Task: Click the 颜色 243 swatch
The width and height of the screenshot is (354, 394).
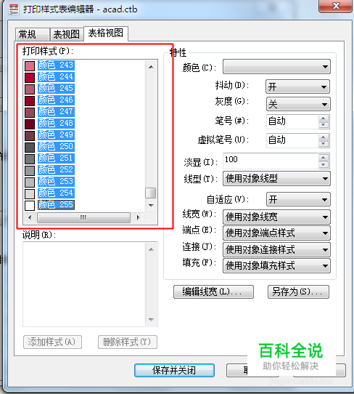Action: pyautogui.click(x=30, y=66)
